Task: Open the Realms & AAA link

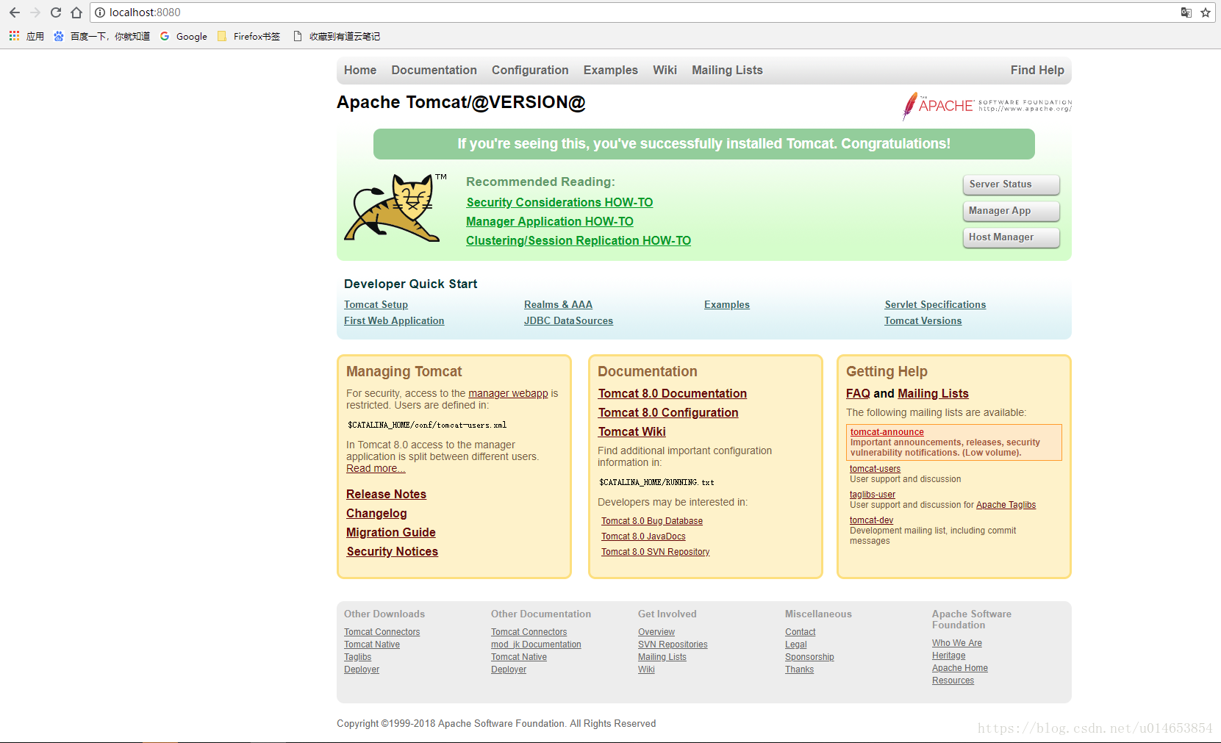Action: click(x=558, y=304)
